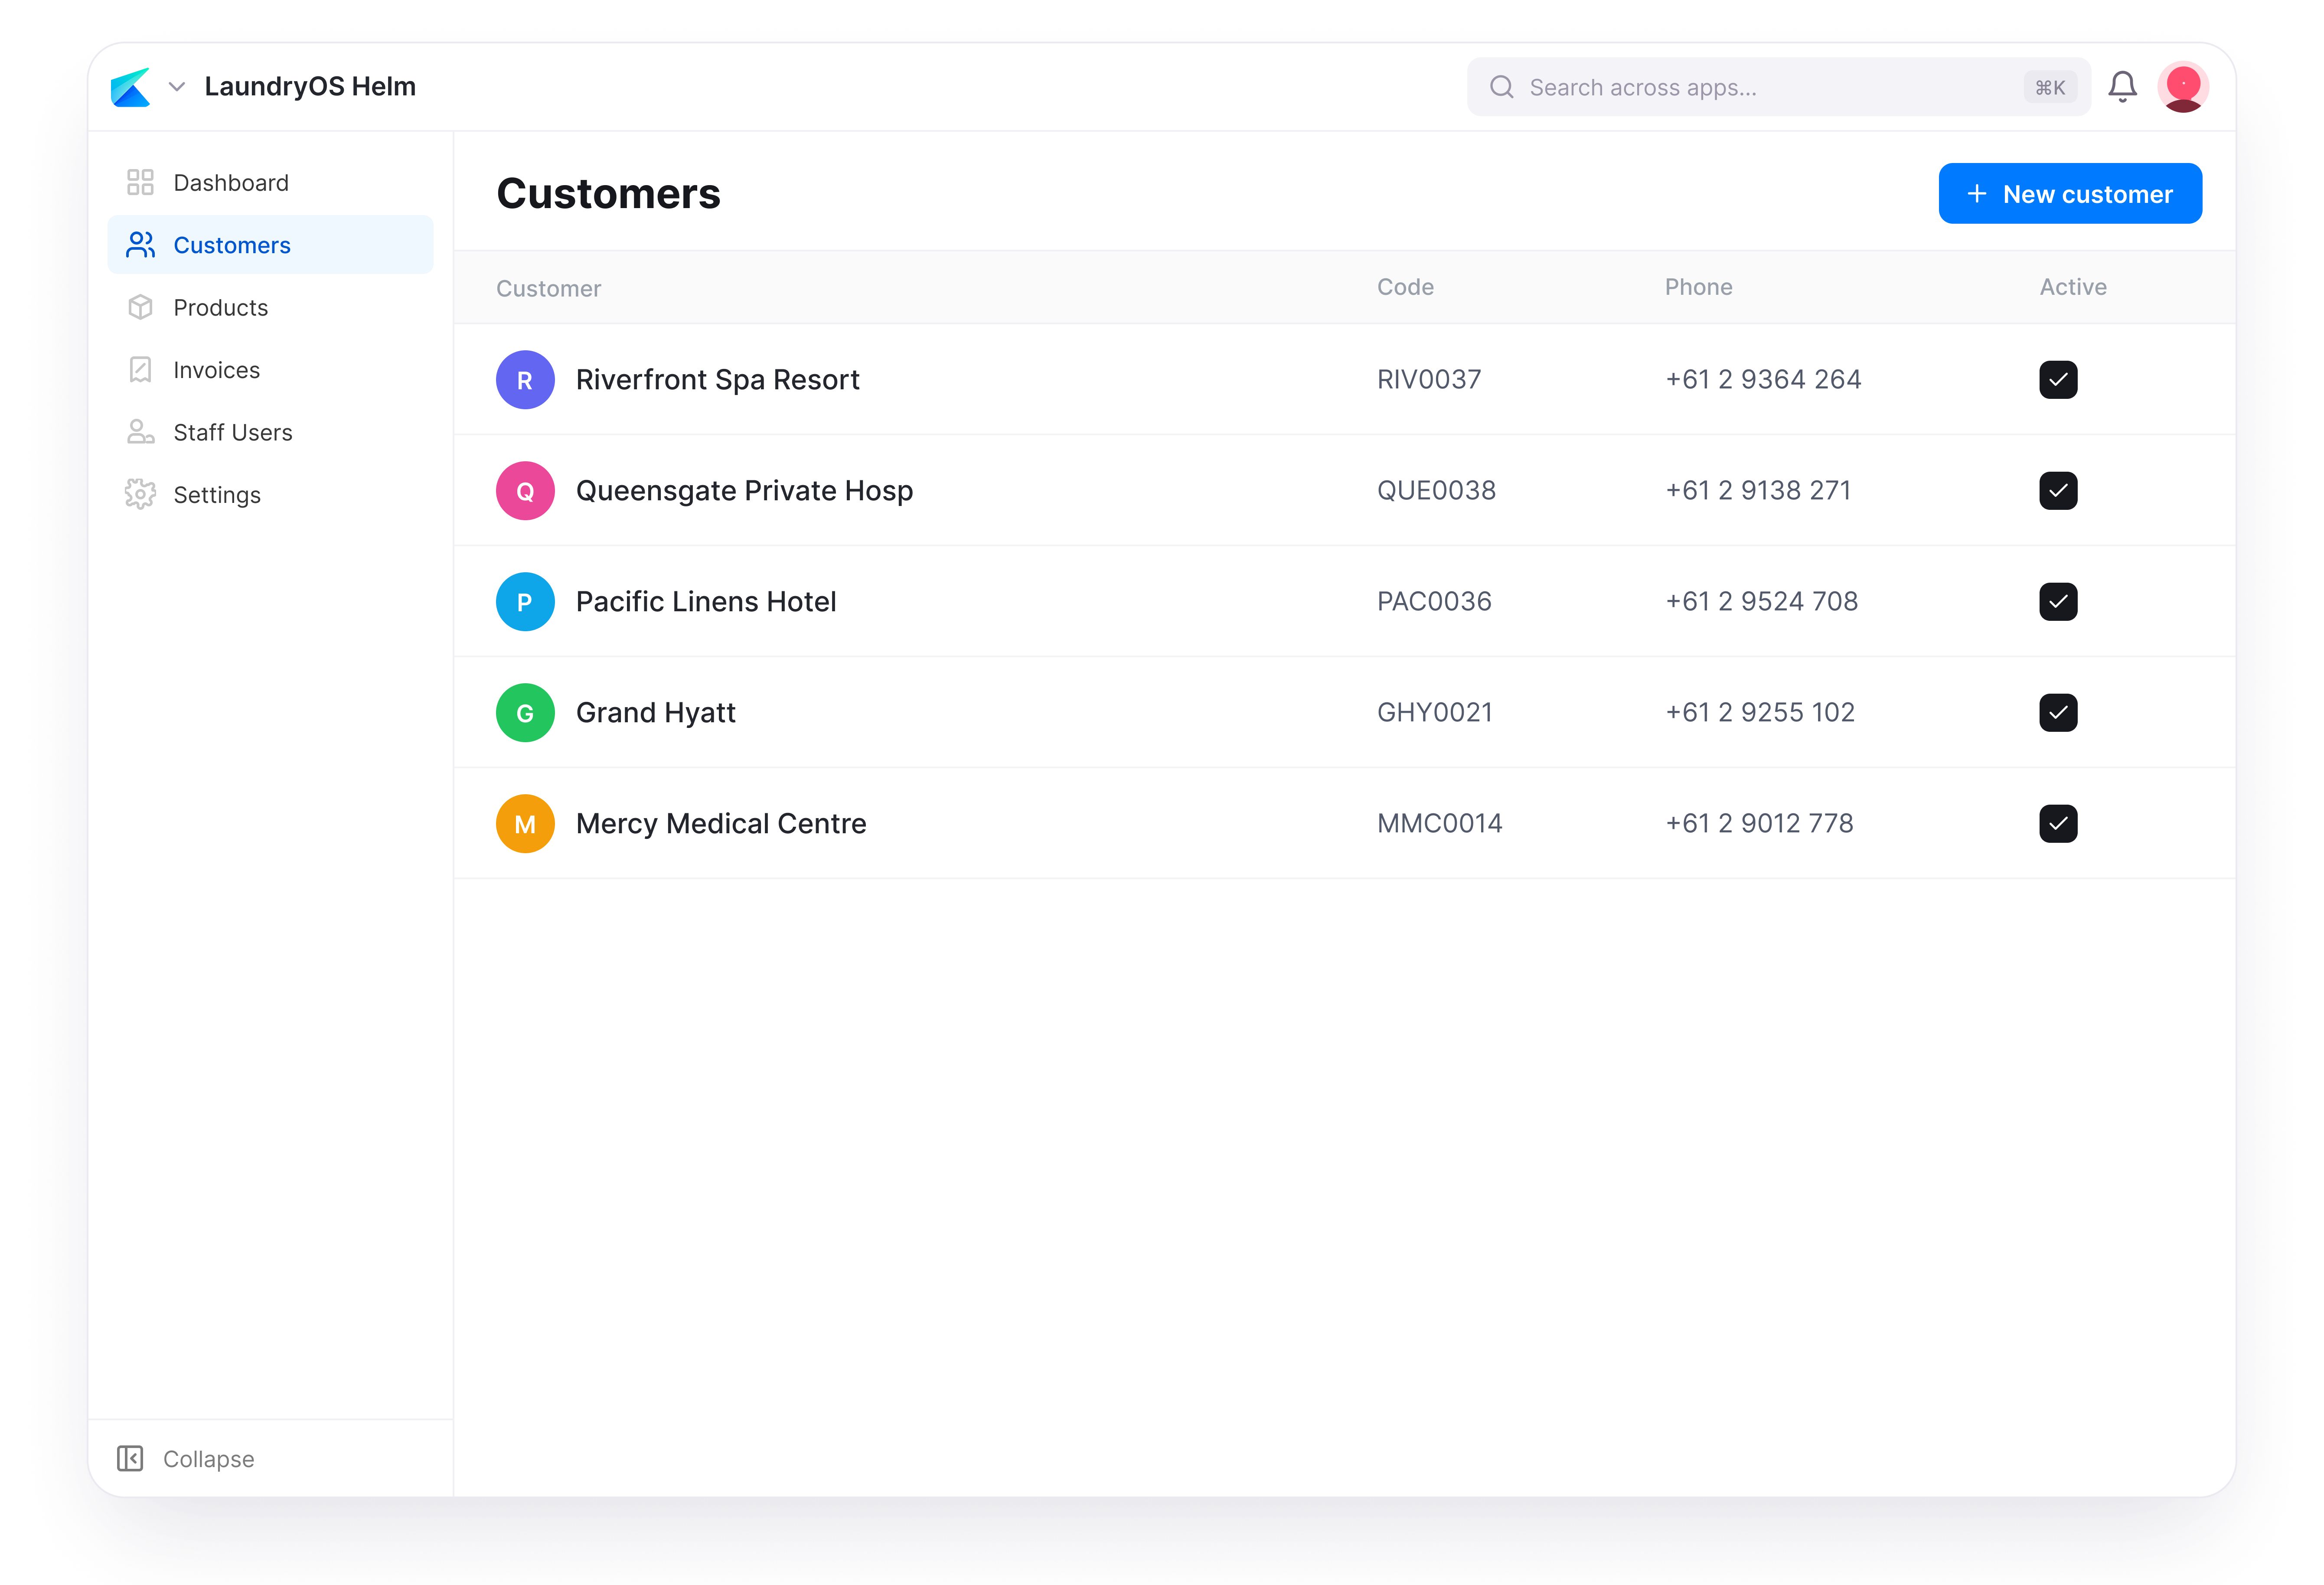Image resolution: width=2324 pixels, height=1585 pixels.
Task: Open Settings label in the sidebar
Action: tap(217, 495)
